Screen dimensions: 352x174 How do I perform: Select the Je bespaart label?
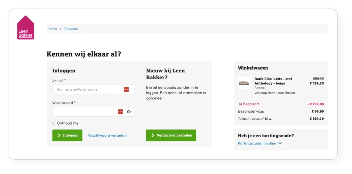249,104
